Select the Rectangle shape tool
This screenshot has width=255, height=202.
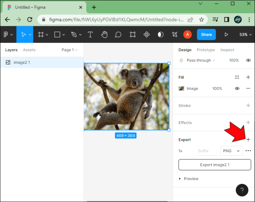57,35
